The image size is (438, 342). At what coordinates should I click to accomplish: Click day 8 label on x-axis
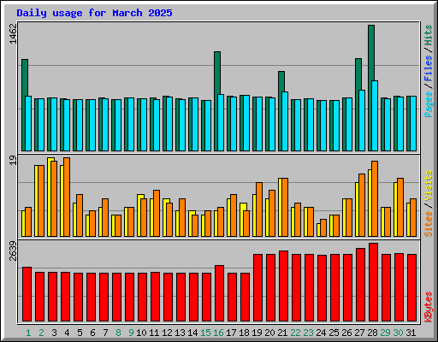click(118, 333)
